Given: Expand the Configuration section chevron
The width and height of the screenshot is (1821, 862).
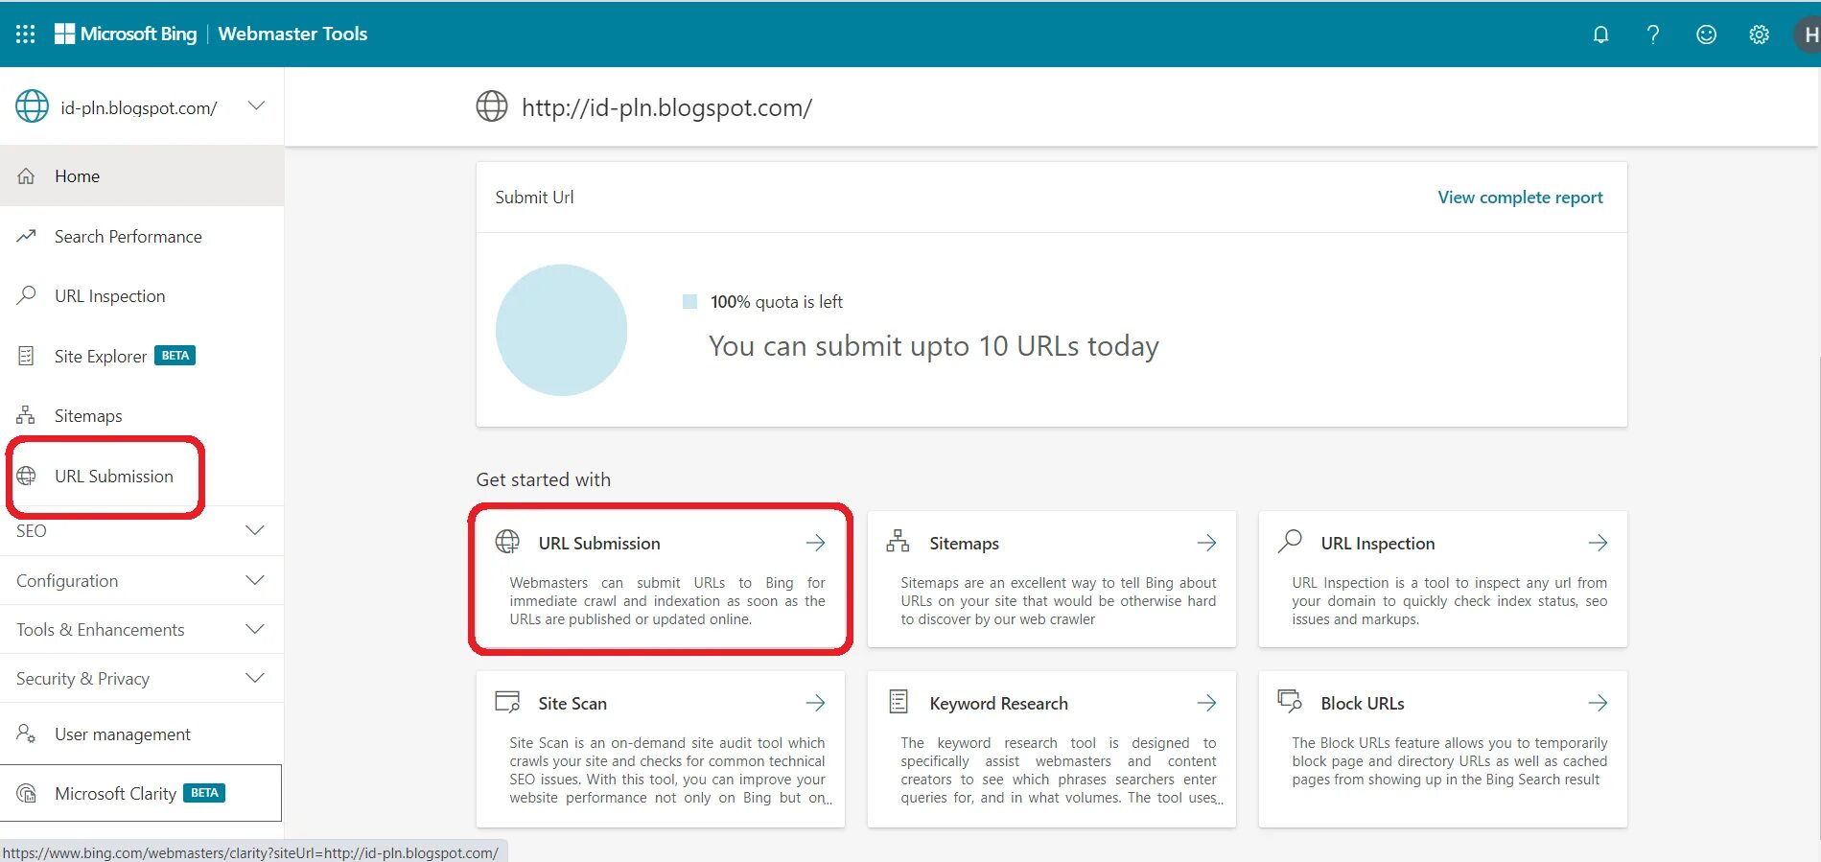Looking at the screenshot, I should [x=255, y=580].
